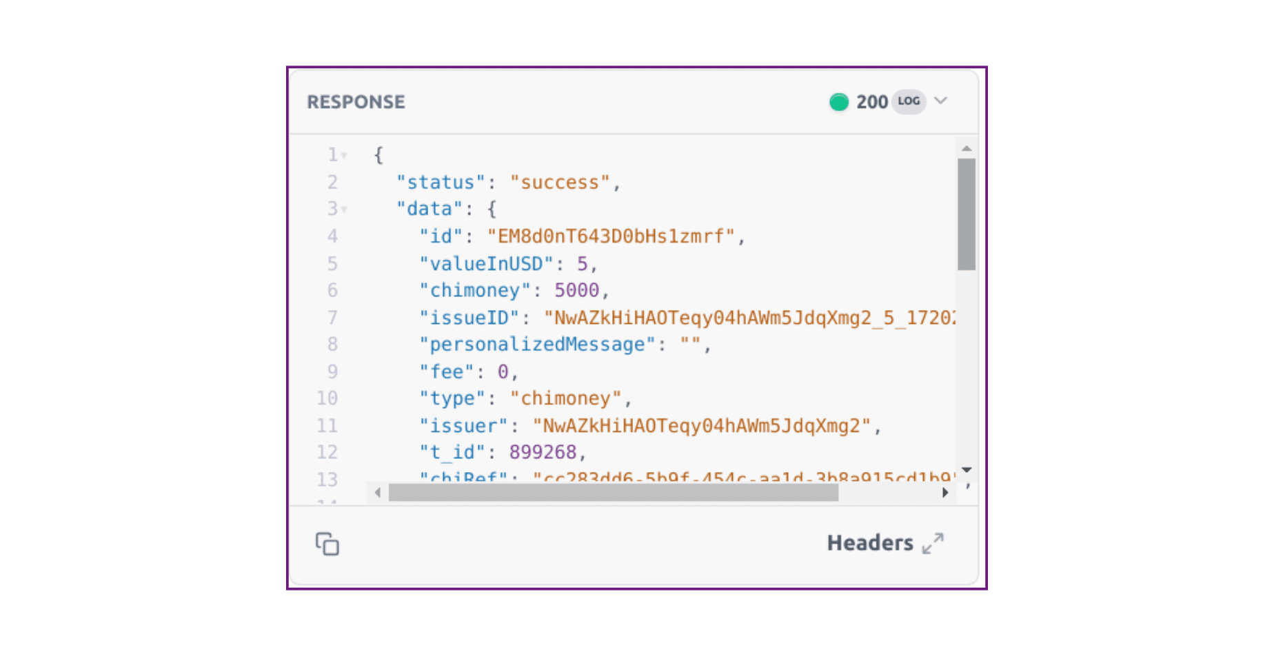1274x656 pixels.
Task: Click the "valueInUSD" key
Action: (x=487, y=264)
